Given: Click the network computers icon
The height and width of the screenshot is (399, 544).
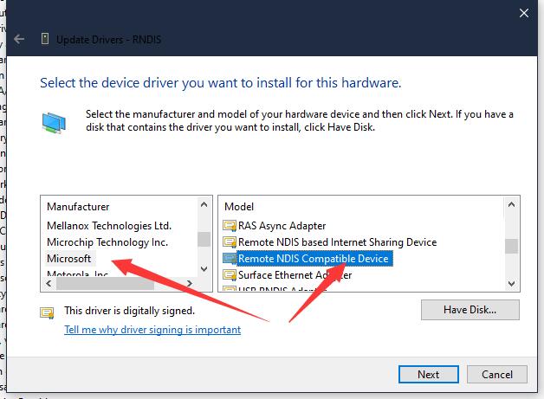Looking at the screenshot, I should point(54,123).
